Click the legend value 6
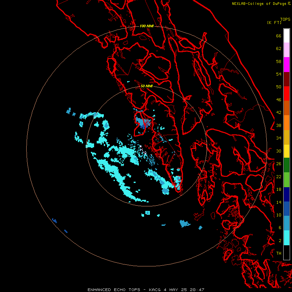 point(280,228)
